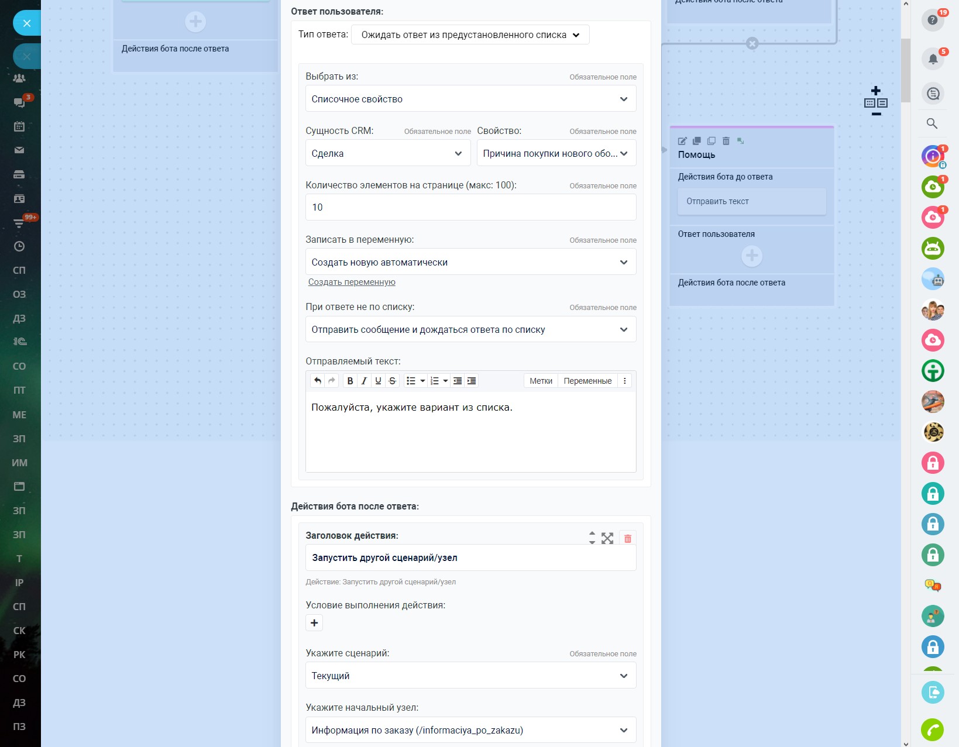The height and width of the screenshot is (747, 959).
Task: Insert numbered list in editor
Action: coord(435,381)
